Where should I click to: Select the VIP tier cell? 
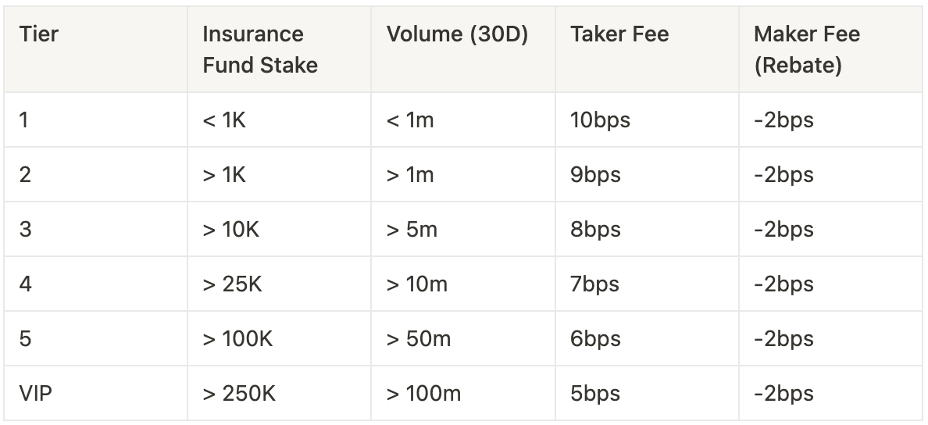coord(36,394)
